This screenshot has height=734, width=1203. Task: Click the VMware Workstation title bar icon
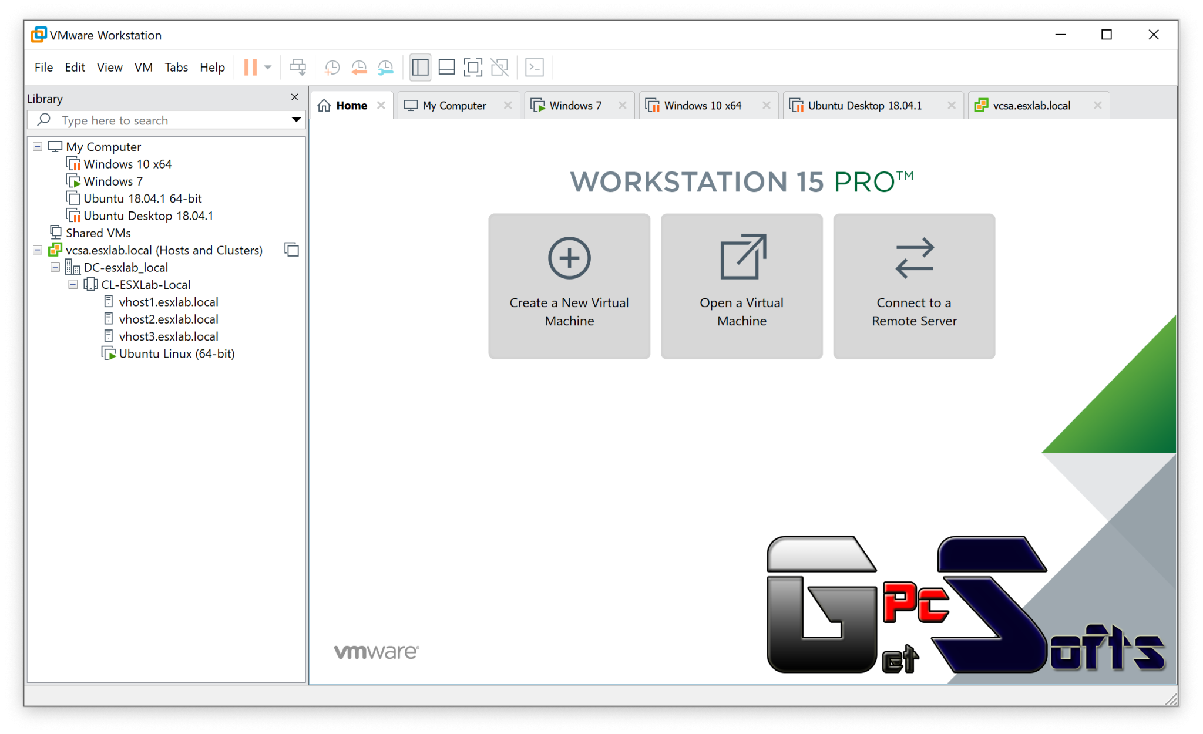pos(39,35)
